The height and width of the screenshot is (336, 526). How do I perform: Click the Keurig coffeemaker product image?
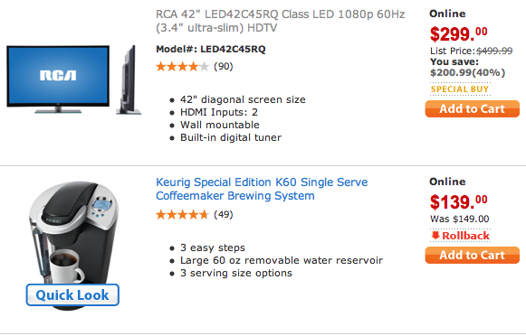(x=73, y=234)
